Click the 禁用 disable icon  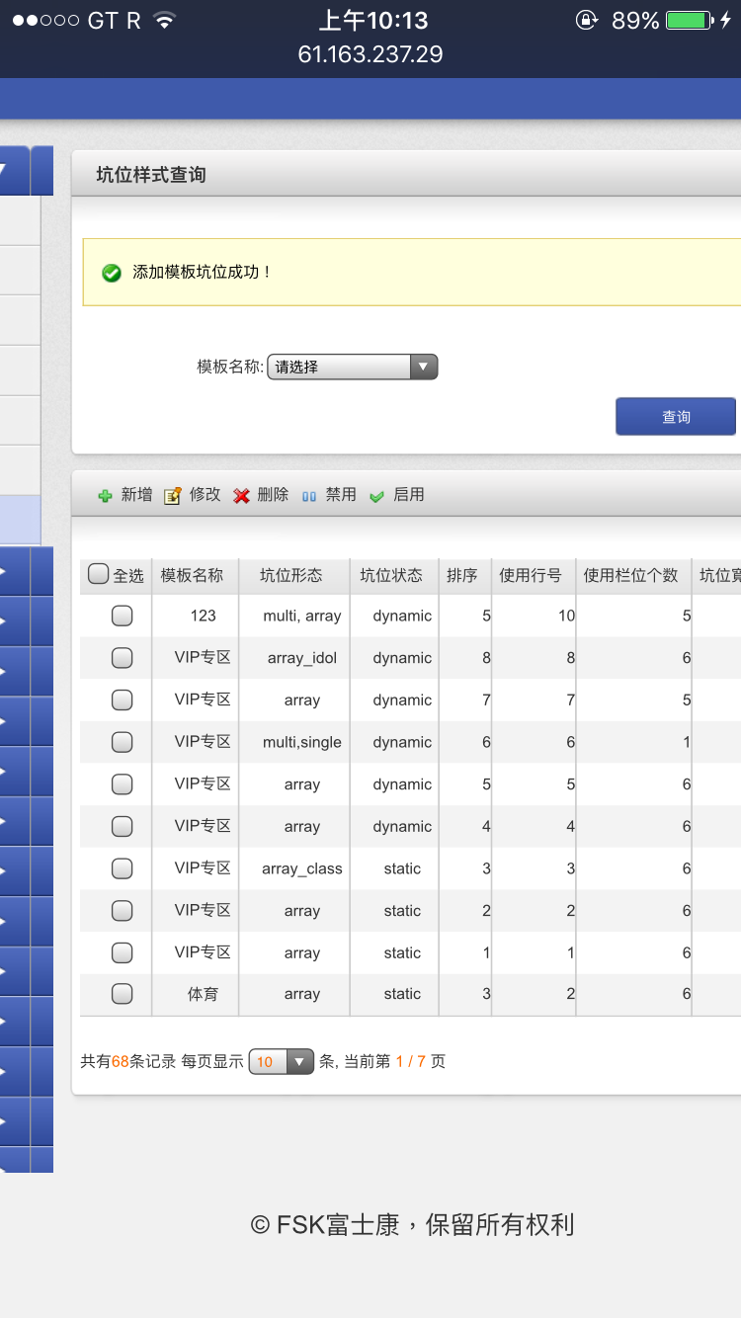coord(309,496)
